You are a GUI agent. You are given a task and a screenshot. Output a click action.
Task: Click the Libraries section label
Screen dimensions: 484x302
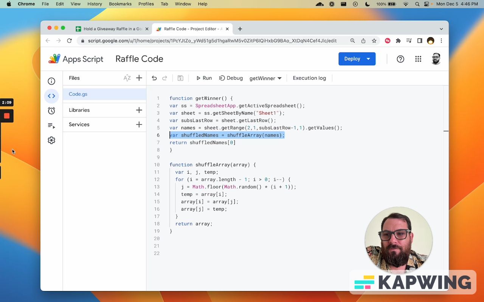pyautogui.click(x=79, y=110)
